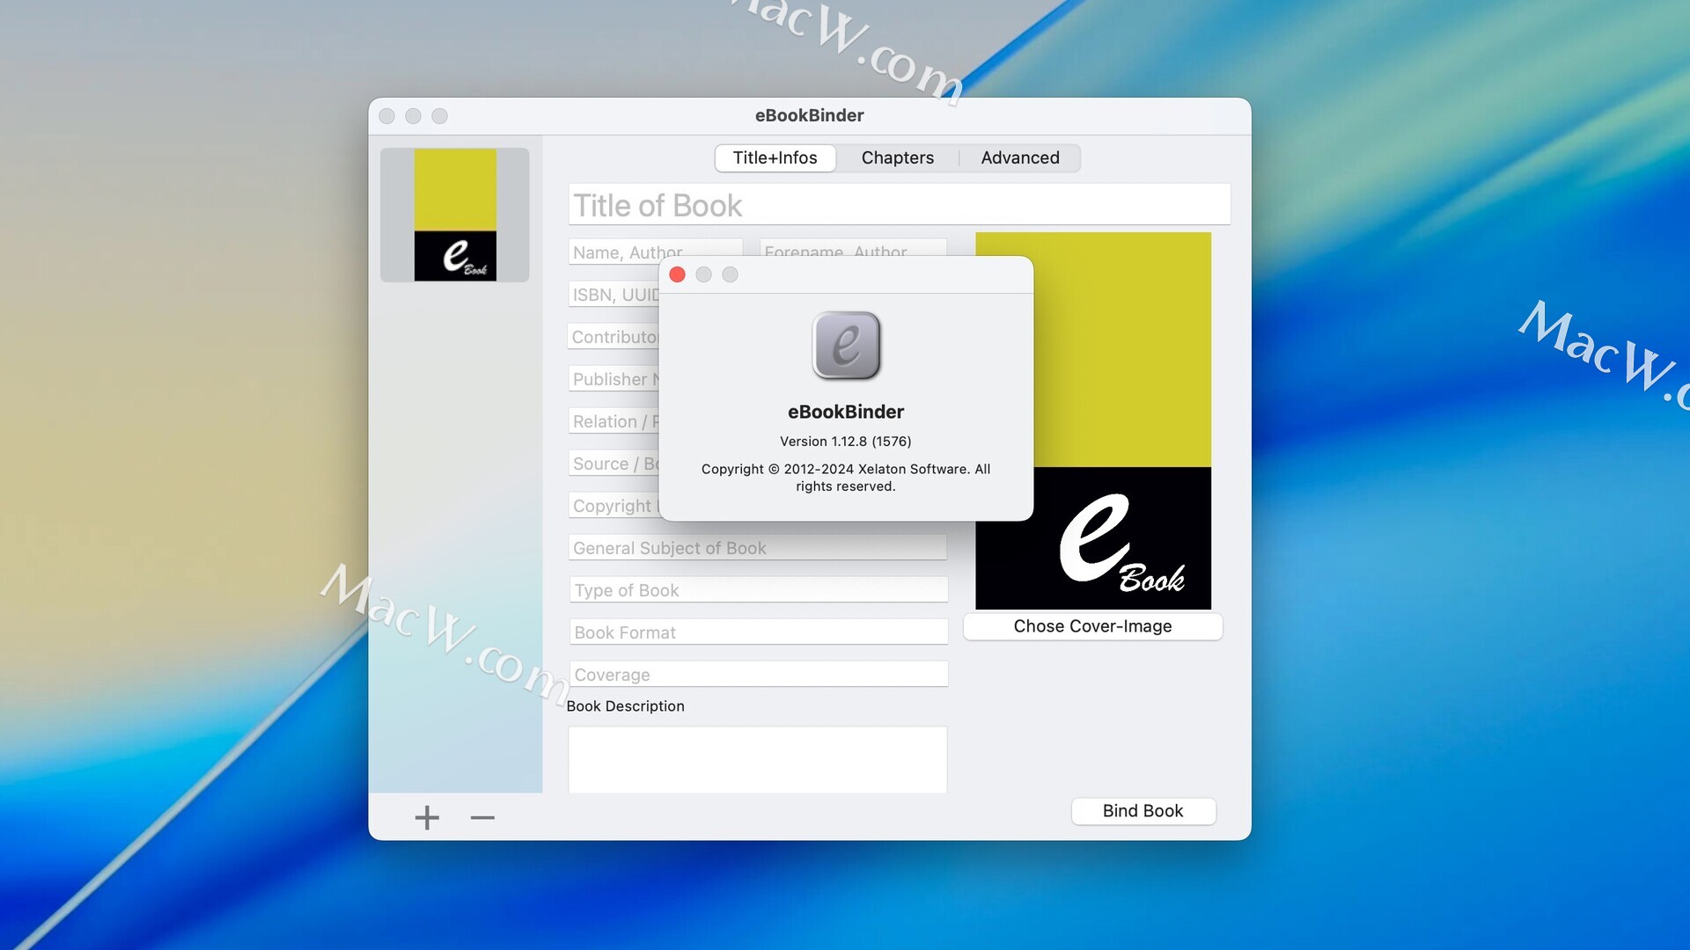Focus the Coverage field

click(x=758, y=675)
